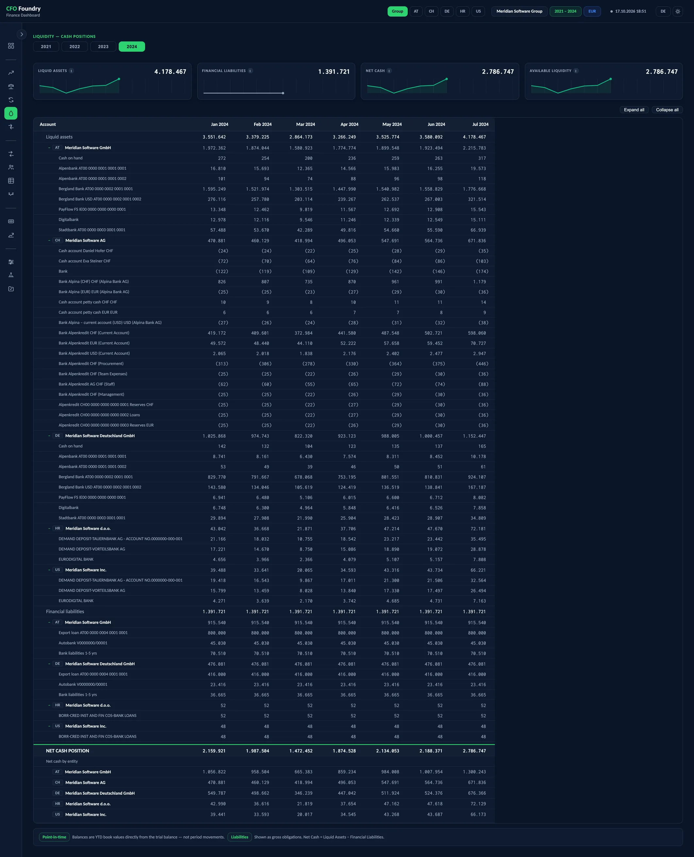The height and width of the screenshot is (857, 694).
Task: Select the 2024 year tab
Action: click(x=132, y=46)
